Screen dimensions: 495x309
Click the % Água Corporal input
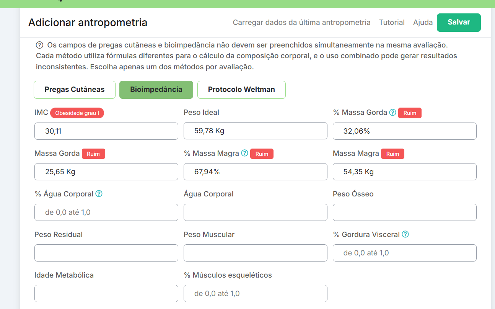(106, 212)
